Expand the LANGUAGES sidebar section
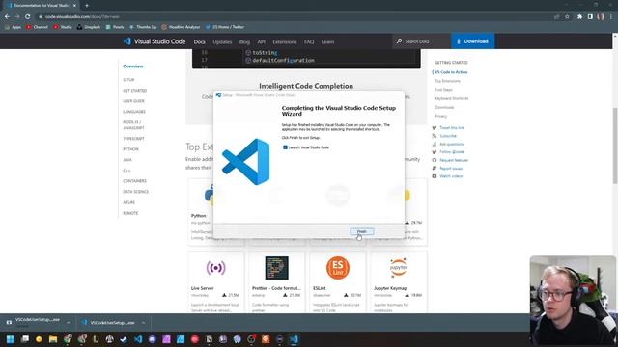This screenshot has width=618, height=347. (x=134, y=112)
